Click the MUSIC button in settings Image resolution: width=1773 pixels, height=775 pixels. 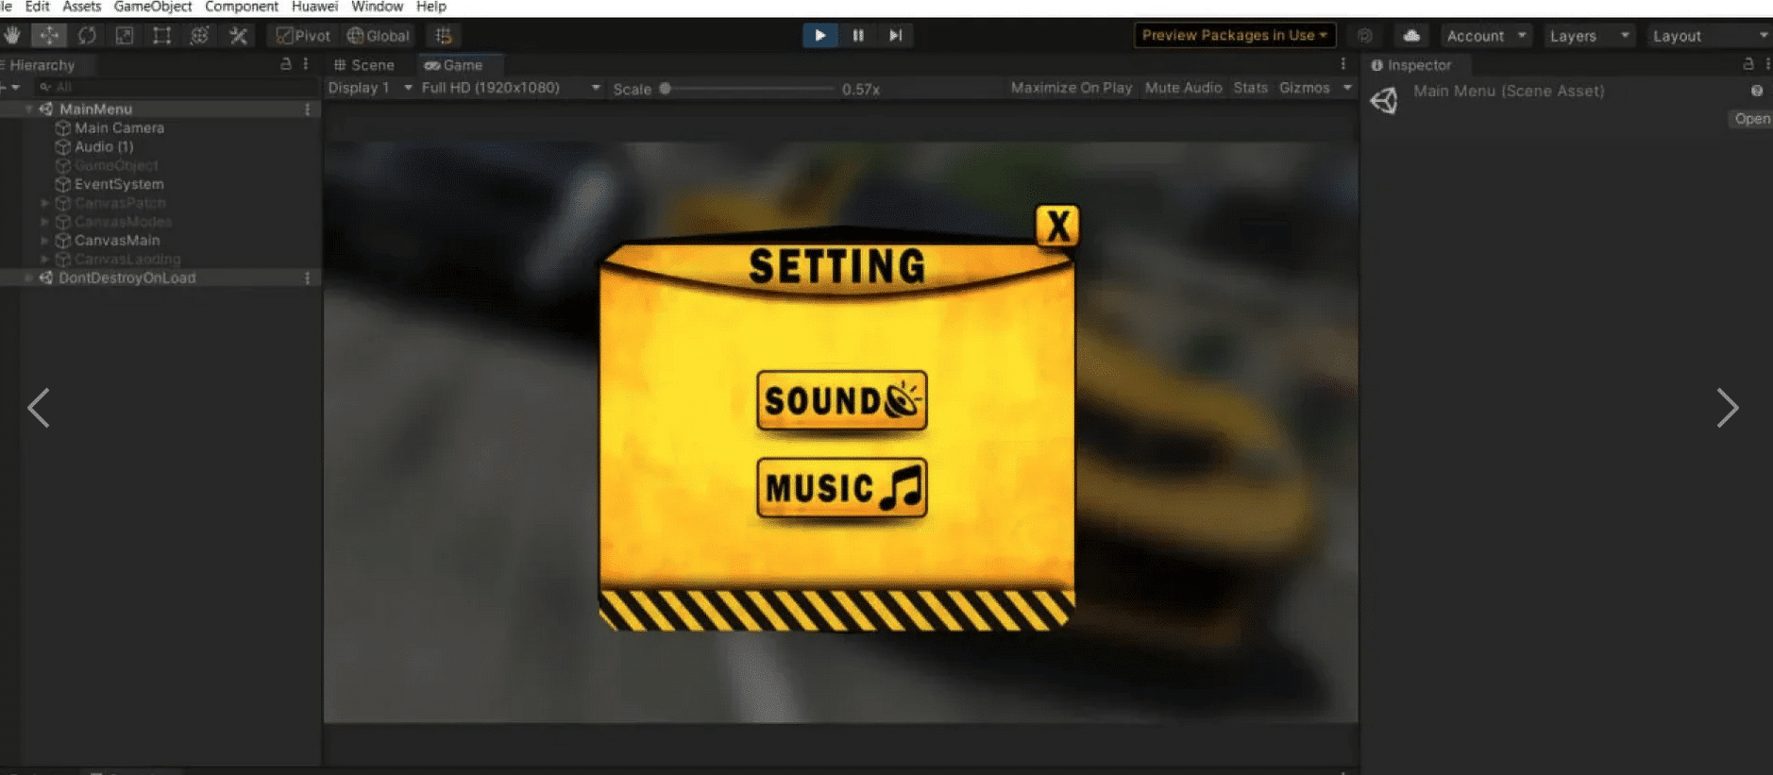pyautogui.click(x=841, y=488)
